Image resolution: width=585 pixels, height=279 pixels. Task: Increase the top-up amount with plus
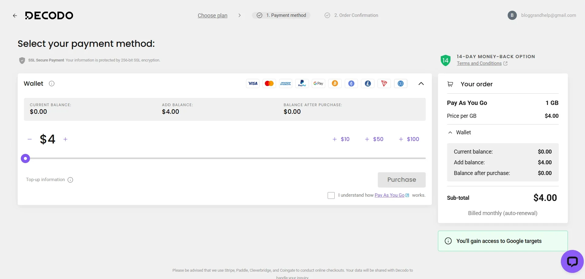[65, 139]
